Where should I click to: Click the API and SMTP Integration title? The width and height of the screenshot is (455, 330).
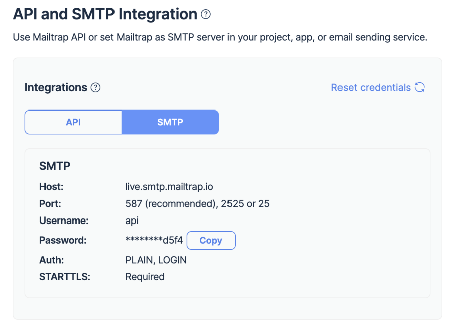[x=105, y=14]
